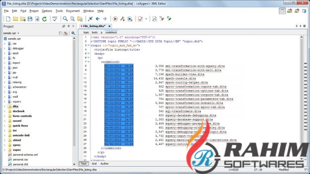This screenshot has height=174, width=310.
Task: Open the Tools menu
Action: (x=59, y=11)
